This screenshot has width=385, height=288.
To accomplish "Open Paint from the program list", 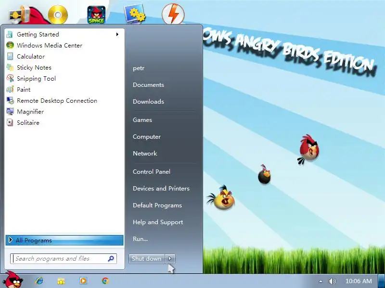I will pos(64,89).
